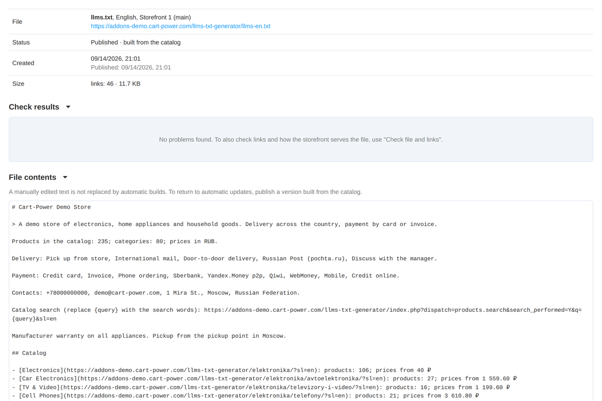Click the 'Products in the catalog: 235' line

(115, 241)
